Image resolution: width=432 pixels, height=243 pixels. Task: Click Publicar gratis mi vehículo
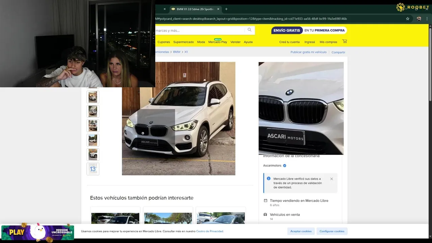pyautogui.click(x=308, y=52)
